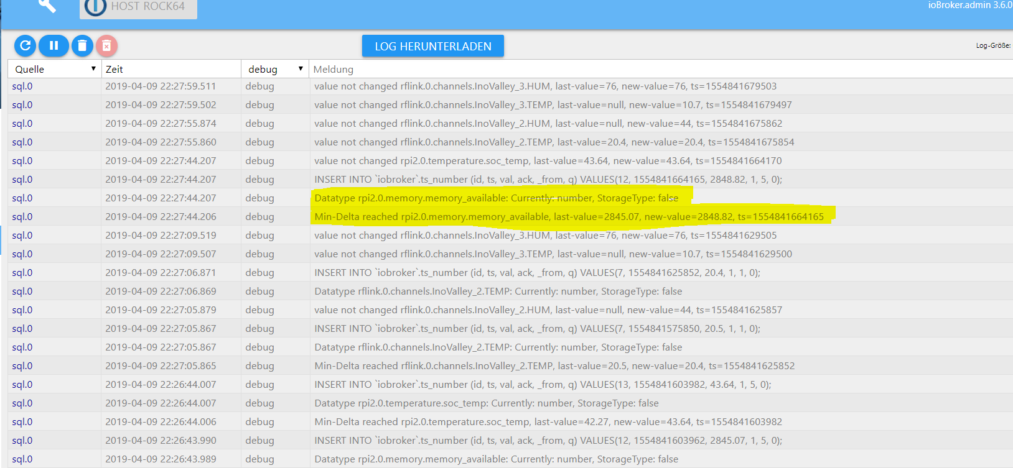Select timestamp 2019-04-09 22:27:09.519

(161, 236)
